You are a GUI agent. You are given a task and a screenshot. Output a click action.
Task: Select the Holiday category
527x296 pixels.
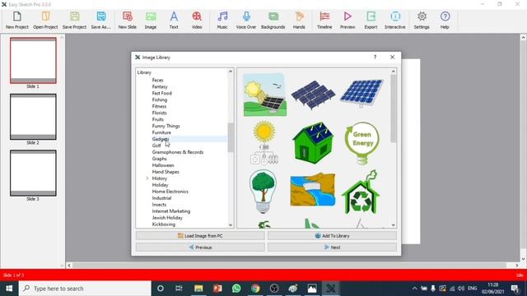tap(160, 185)
